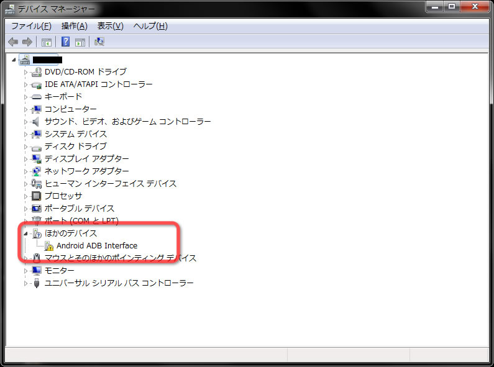Click the show/hide action pane toolbar icon

click(80, 42)
